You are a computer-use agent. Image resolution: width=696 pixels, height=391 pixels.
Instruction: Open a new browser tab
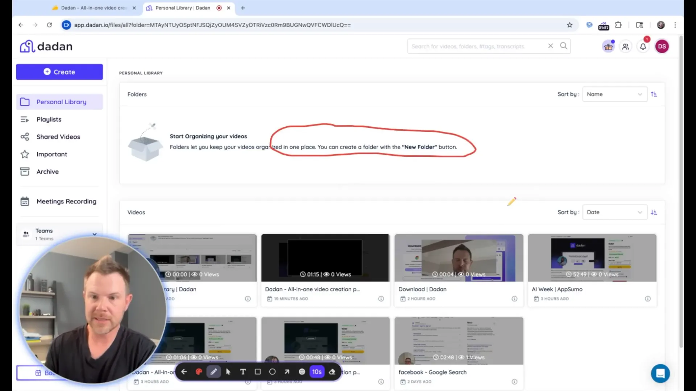pos(243,8)
